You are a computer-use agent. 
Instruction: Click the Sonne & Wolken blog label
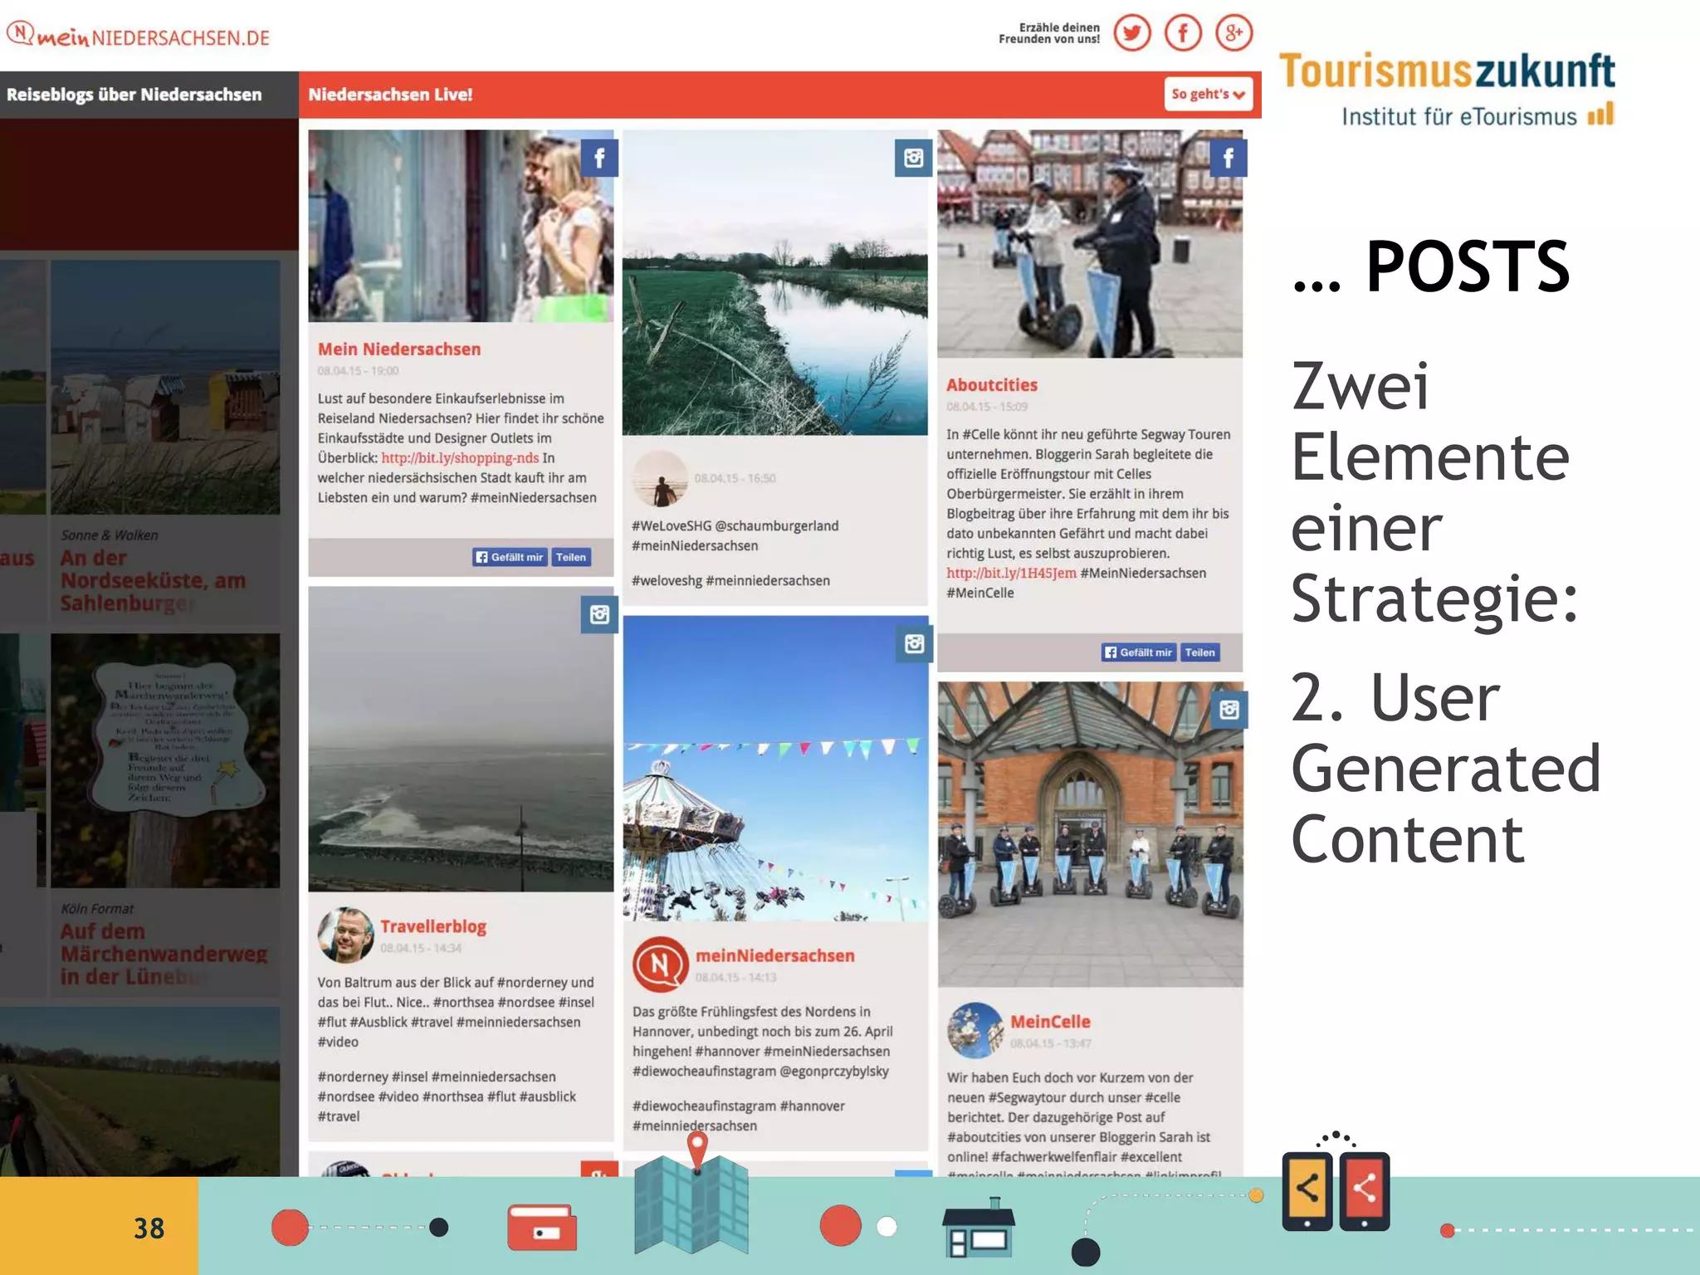pos(109,535)
